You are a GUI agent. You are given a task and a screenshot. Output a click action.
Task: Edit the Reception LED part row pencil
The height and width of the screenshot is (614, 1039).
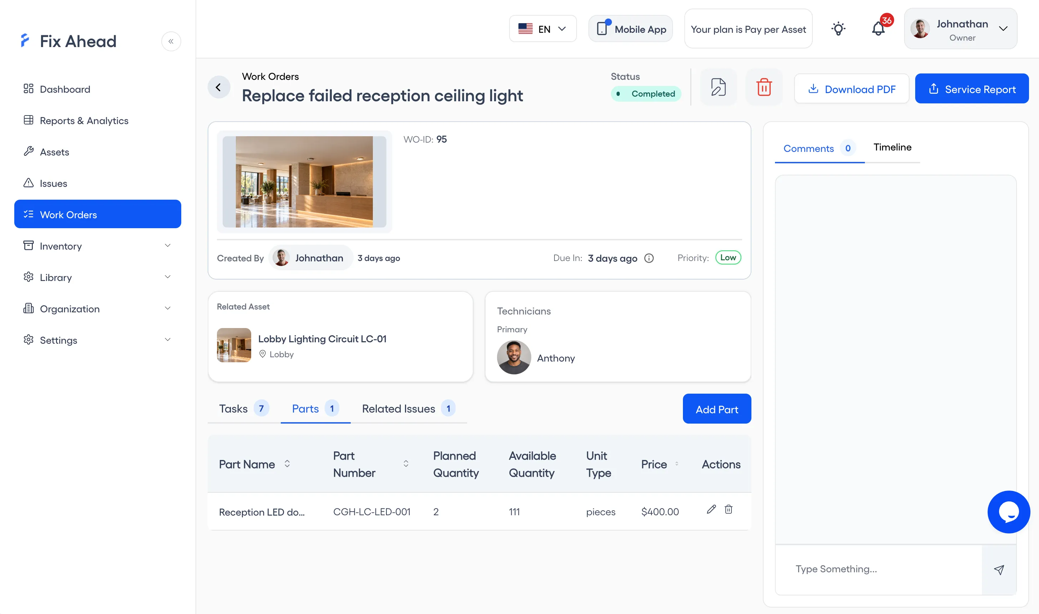pyautogui.click(x=711, y=509)
